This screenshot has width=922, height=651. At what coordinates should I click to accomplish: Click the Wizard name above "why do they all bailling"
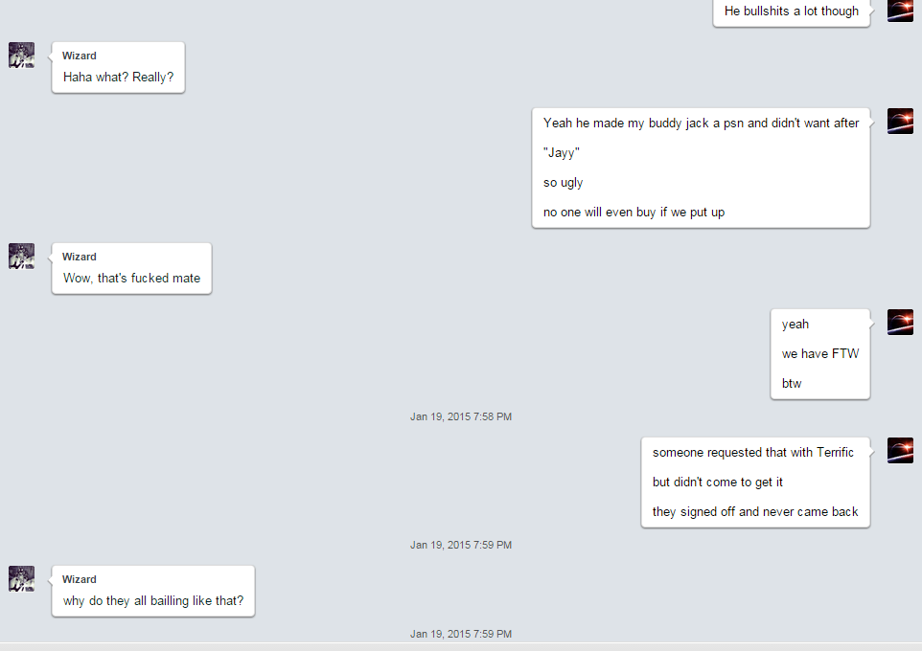tap(80, 579)
